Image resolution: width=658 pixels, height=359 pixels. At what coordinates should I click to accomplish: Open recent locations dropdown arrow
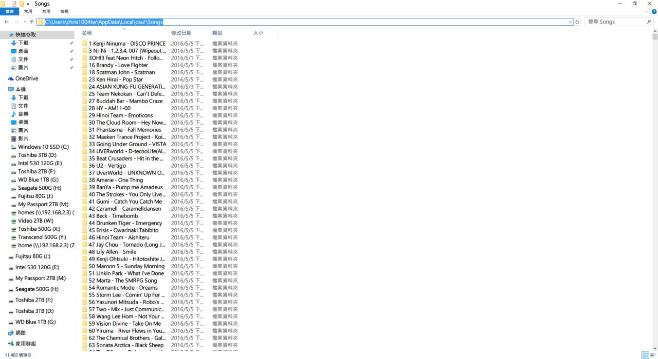coord(24,22)
